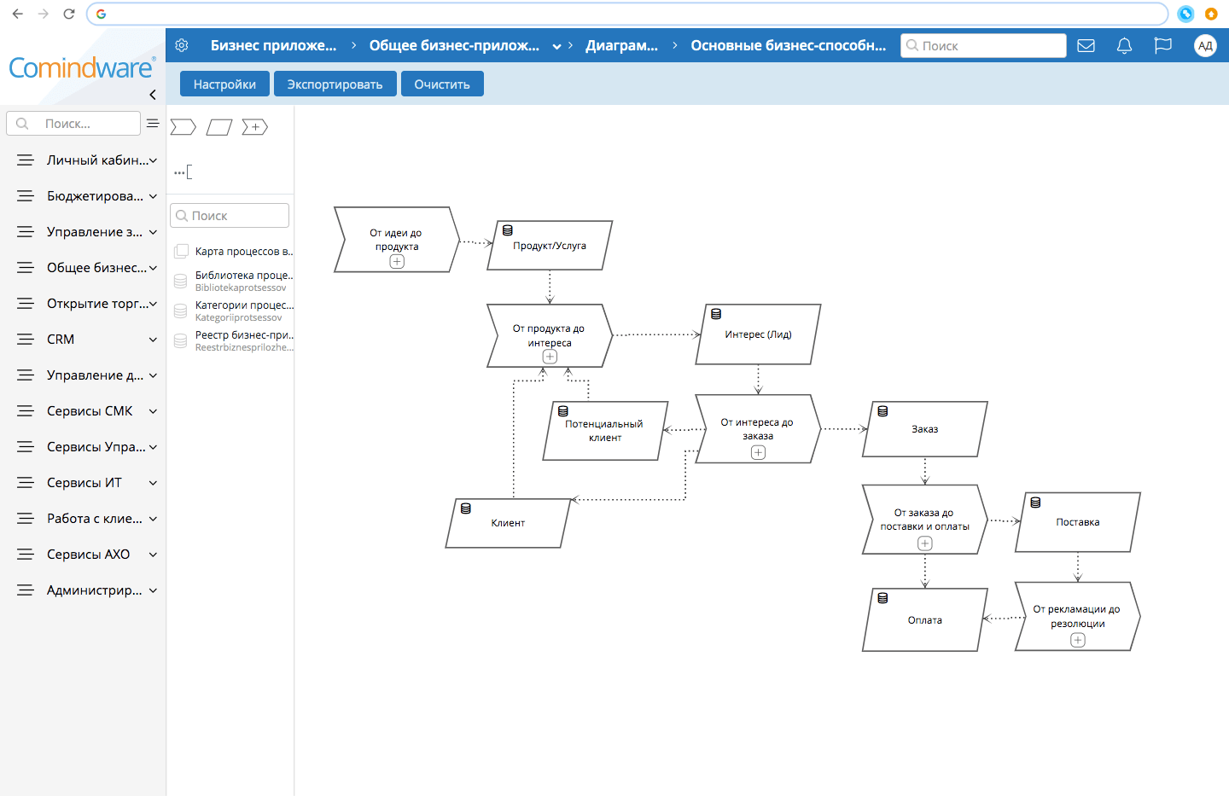Screen dimensions: 1229x796
Task: Open 'Управление д...' sidebar item
Action: [83, 375]
